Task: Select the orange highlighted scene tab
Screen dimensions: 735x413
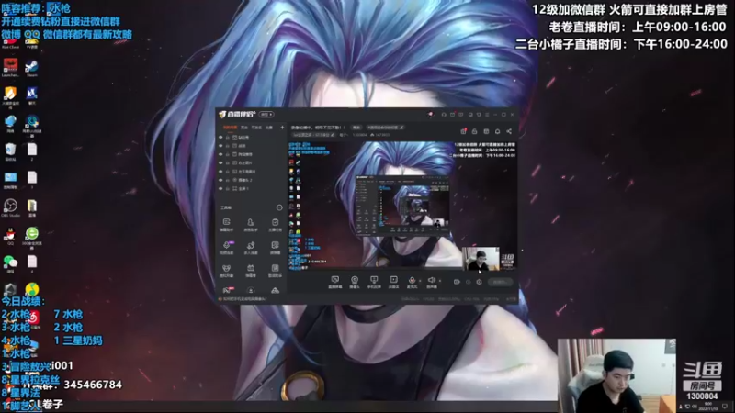Action: 230,128
